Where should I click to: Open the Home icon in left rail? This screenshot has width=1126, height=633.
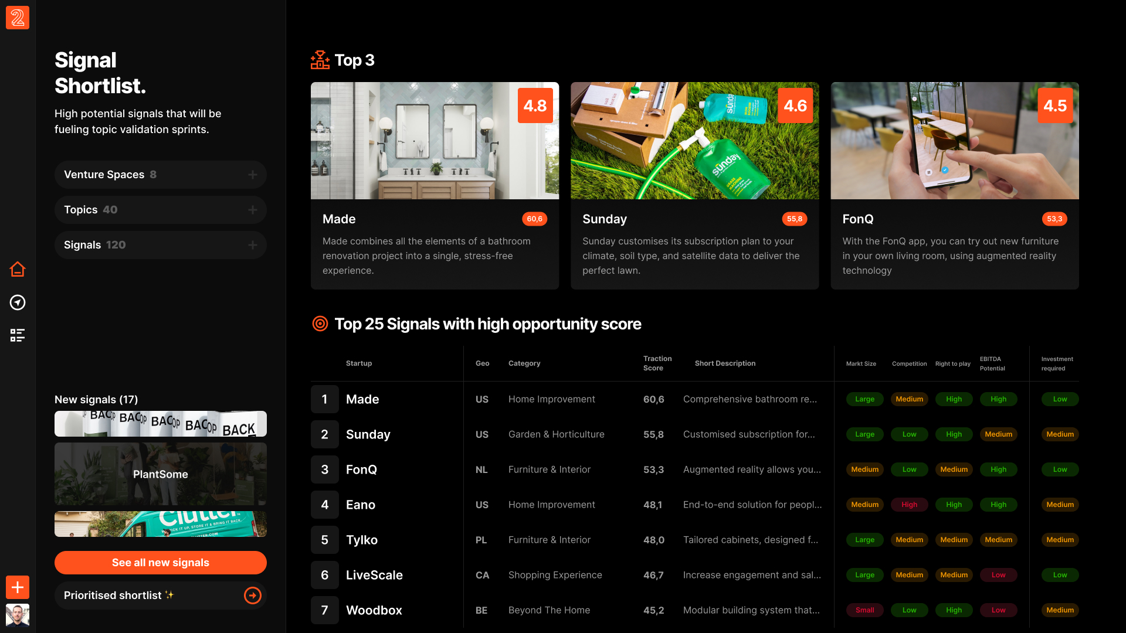pyautogui.click(x=18, y=269)
